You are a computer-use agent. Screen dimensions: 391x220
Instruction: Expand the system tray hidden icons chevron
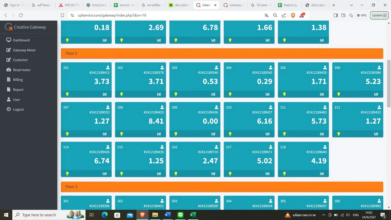click(324, 215)
